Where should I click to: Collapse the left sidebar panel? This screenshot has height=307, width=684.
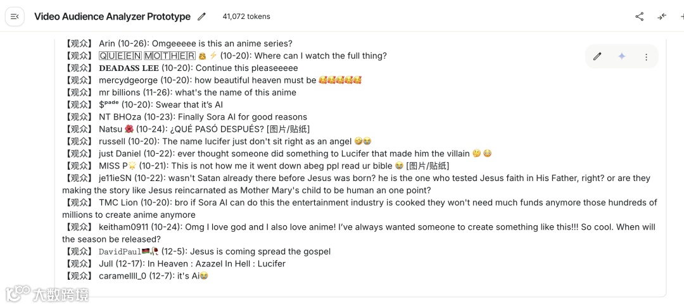pos(15,16)
